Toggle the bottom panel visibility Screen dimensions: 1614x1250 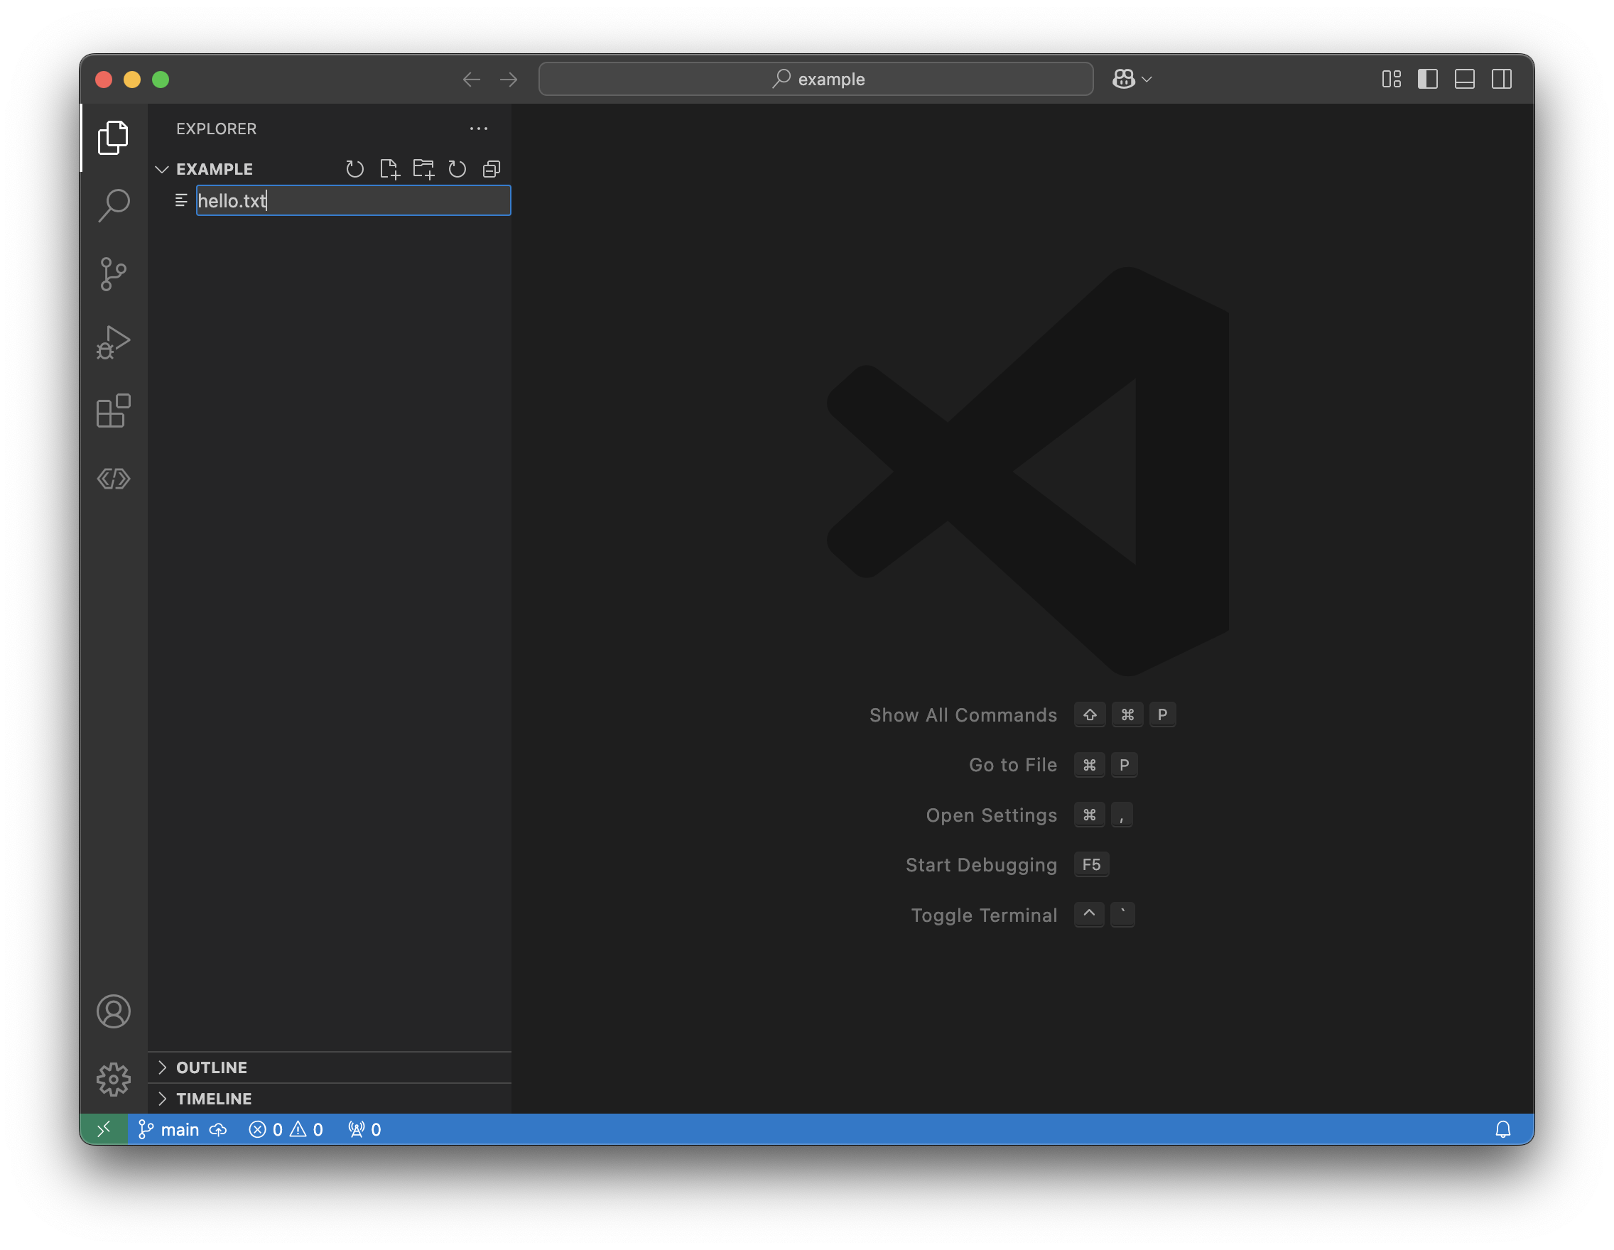(1465, 79)
